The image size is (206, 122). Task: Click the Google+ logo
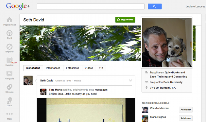click(x=18, y=6)
